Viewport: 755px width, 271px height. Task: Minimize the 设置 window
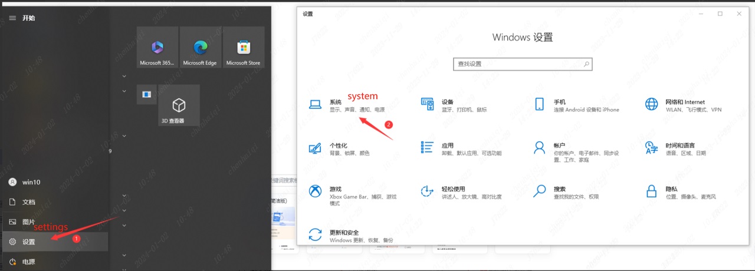701,14
